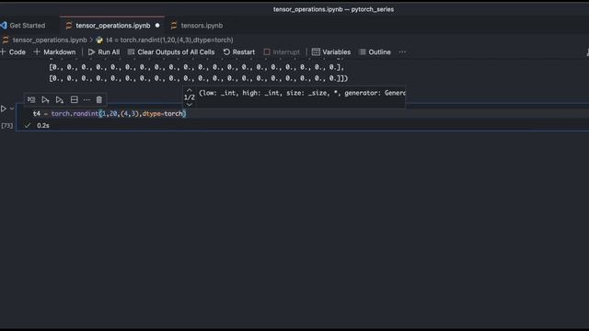Open the Variables panel

(331, 52)
